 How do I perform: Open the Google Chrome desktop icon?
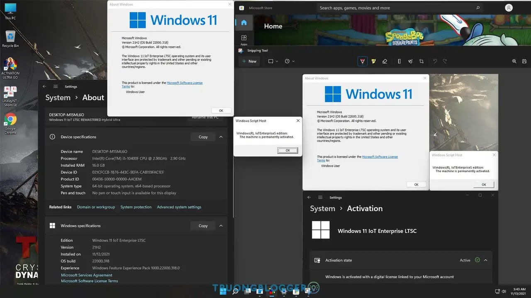[x=10, y=124]
